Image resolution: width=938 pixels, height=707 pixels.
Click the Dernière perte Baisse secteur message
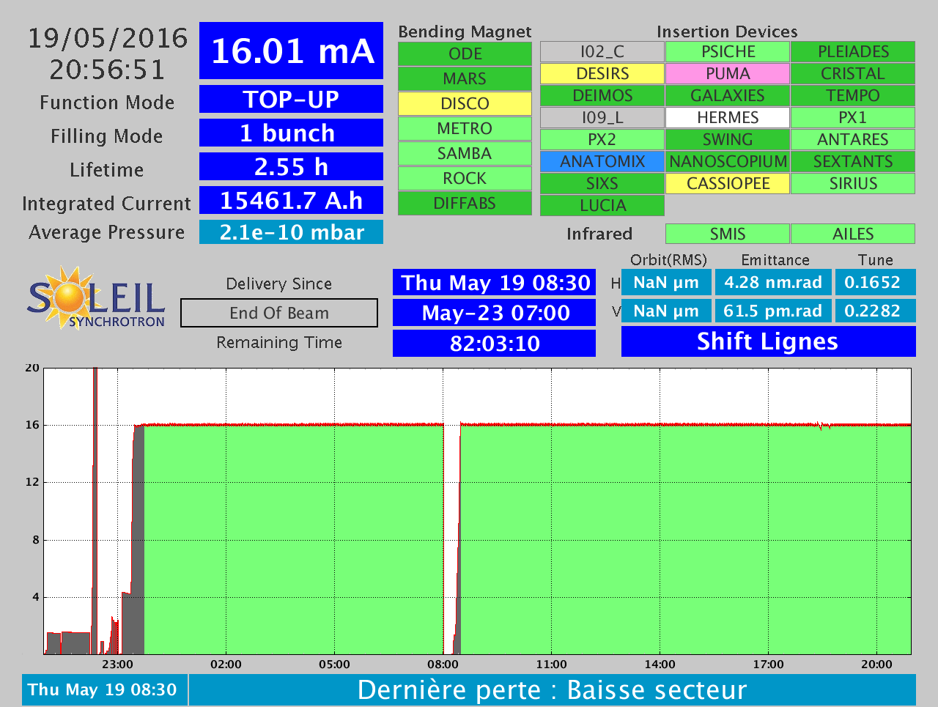(552, 689)
